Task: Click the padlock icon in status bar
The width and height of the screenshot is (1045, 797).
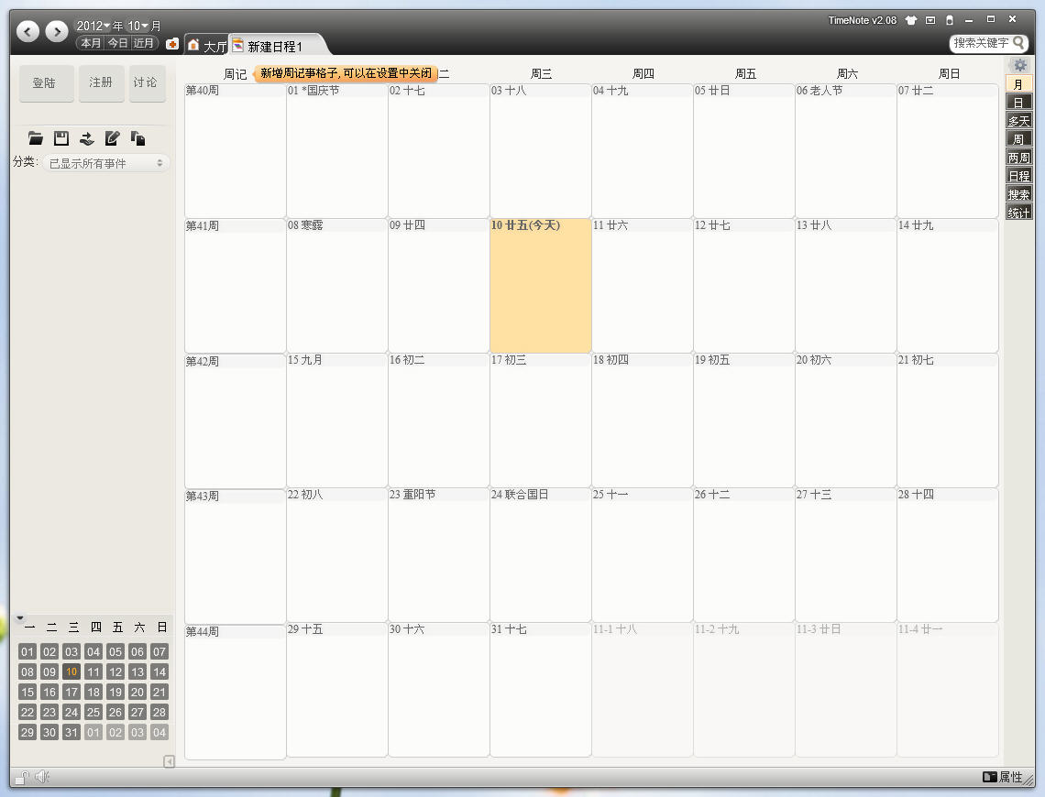Action: [x=23, y=777]
